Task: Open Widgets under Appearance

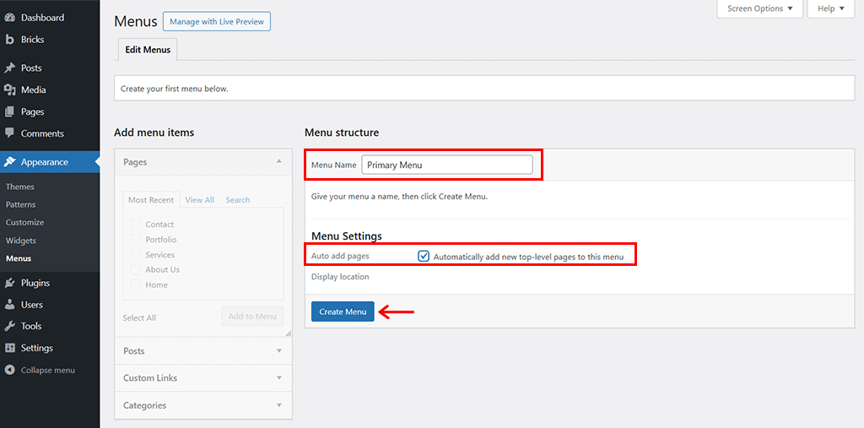Action: tap(21, 241)
